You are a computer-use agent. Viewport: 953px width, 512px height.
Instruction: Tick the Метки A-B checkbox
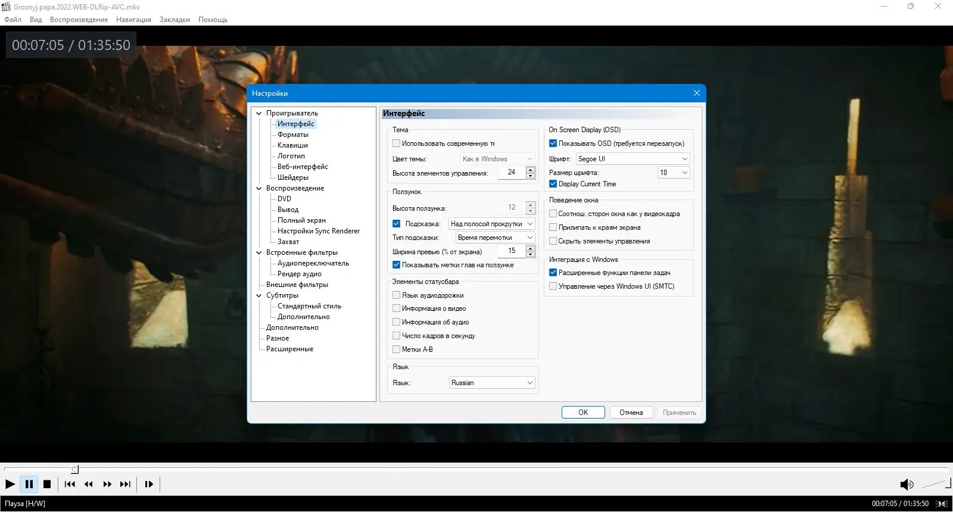click(x=396, y=349)
